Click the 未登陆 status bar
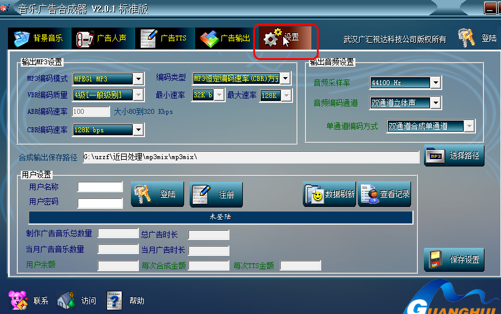Image resolution: width=501 pixels, height=314 pixels. click(x=221, y=217)
